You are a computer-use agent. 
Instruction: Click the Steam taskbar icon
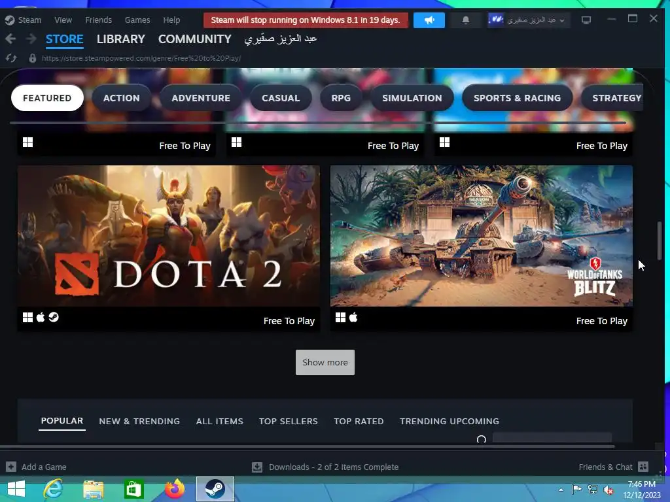pos(215,489)
